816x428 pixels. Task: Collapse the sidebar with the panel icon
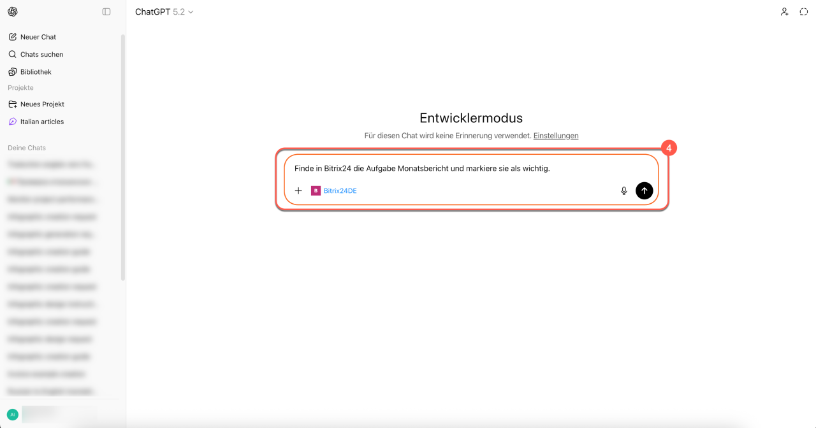pyautogui.click(x=106, y=11)
